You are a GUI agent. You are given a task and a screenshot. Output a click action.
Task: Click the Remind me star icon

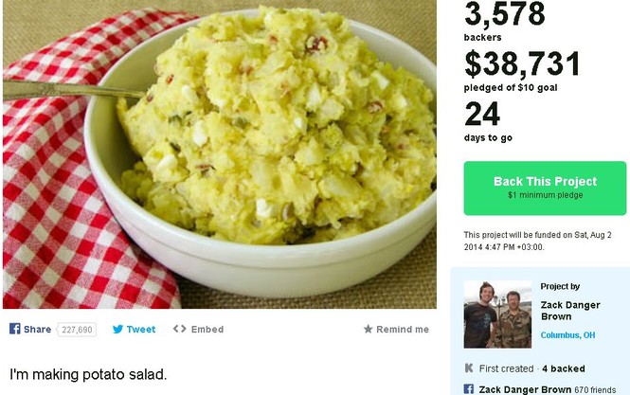point(368,329)
